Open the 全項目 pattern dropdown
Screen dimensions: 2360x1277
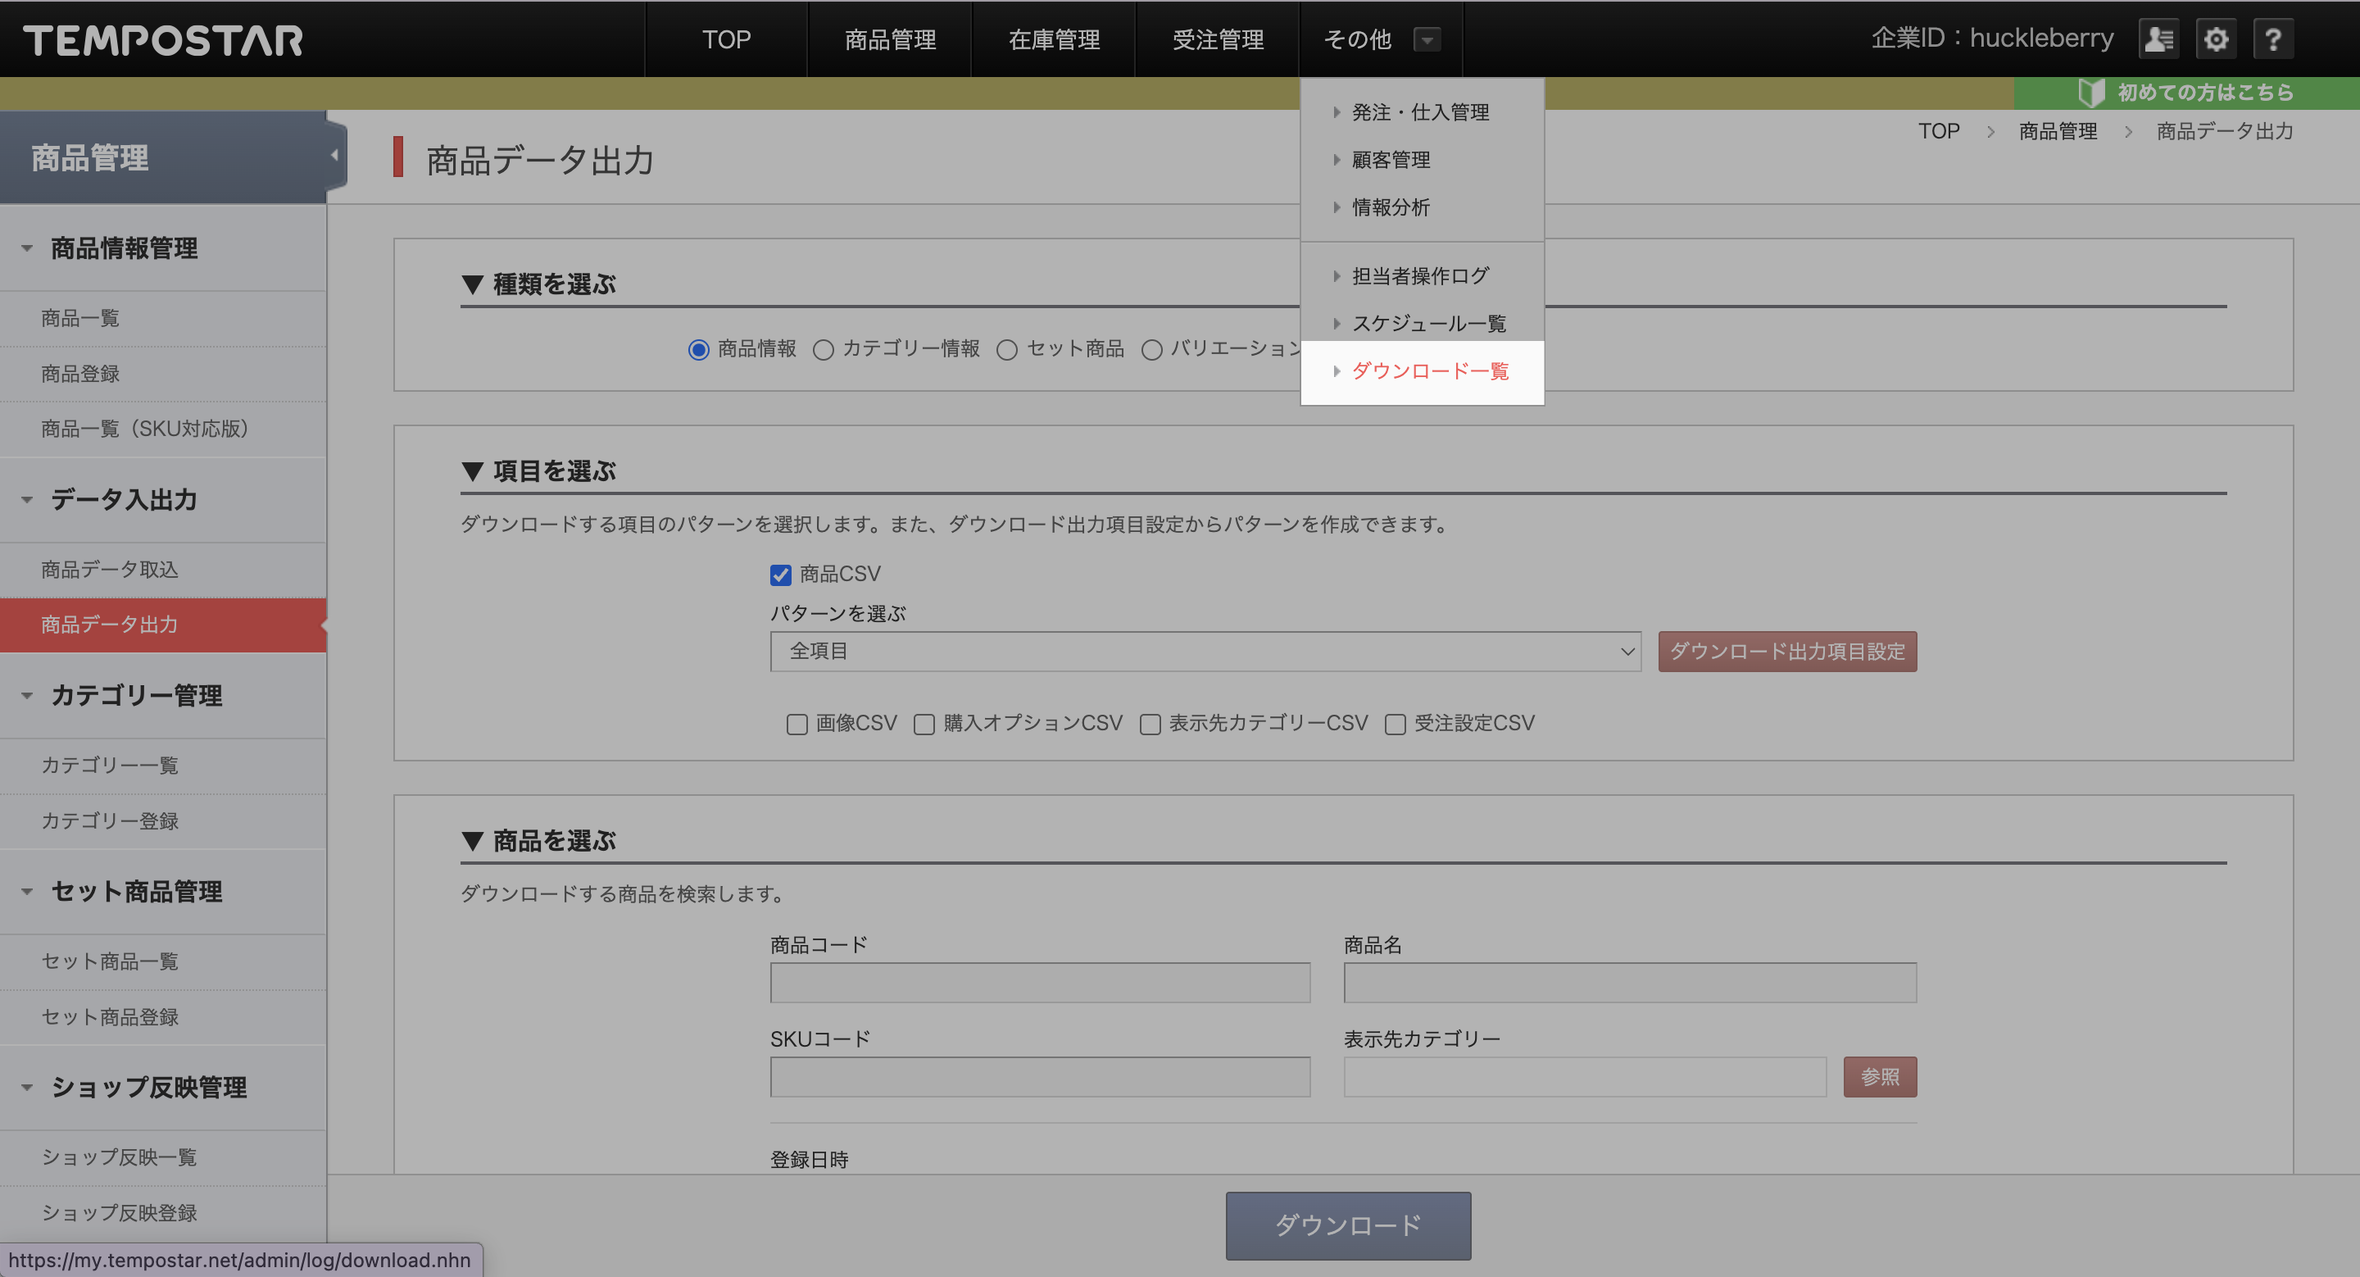pos(1205,652)
